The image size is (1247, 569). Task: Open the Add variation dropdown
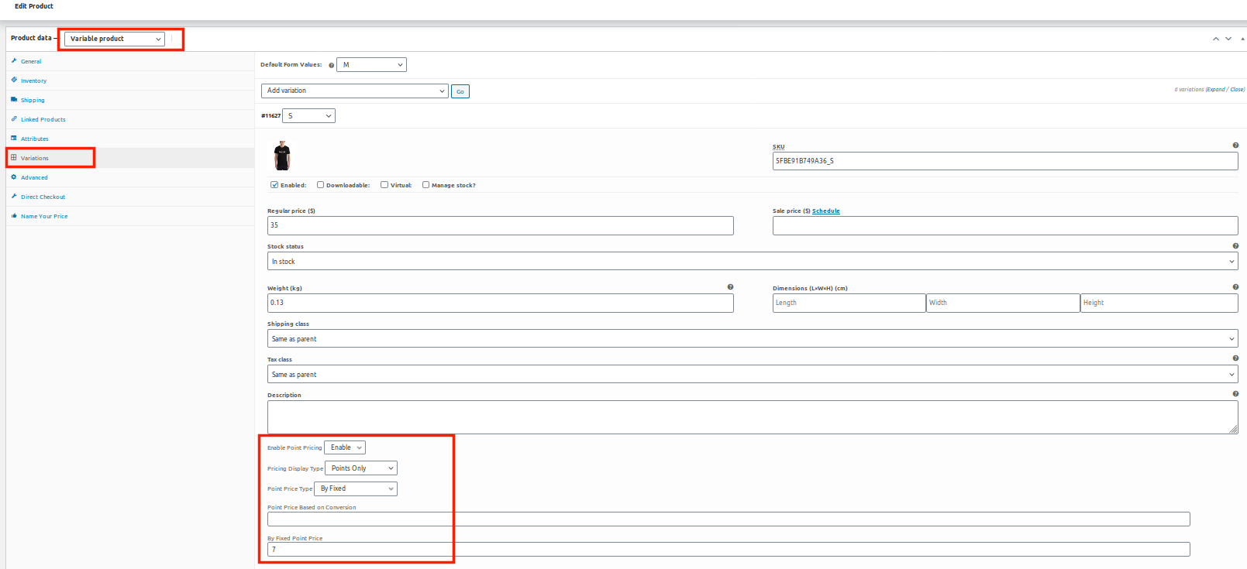(354, 91)
